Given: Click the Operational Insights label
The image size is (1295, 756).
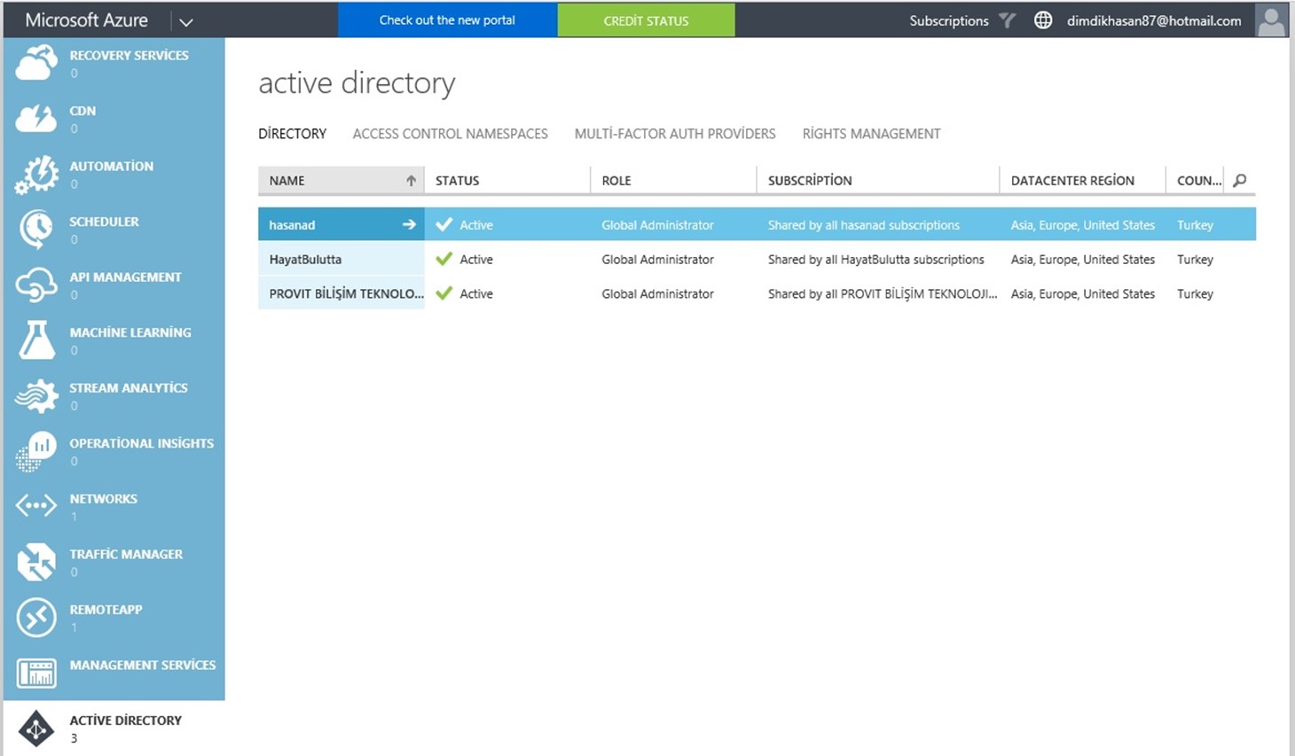Looking at the screenshot, I should 142,443.
